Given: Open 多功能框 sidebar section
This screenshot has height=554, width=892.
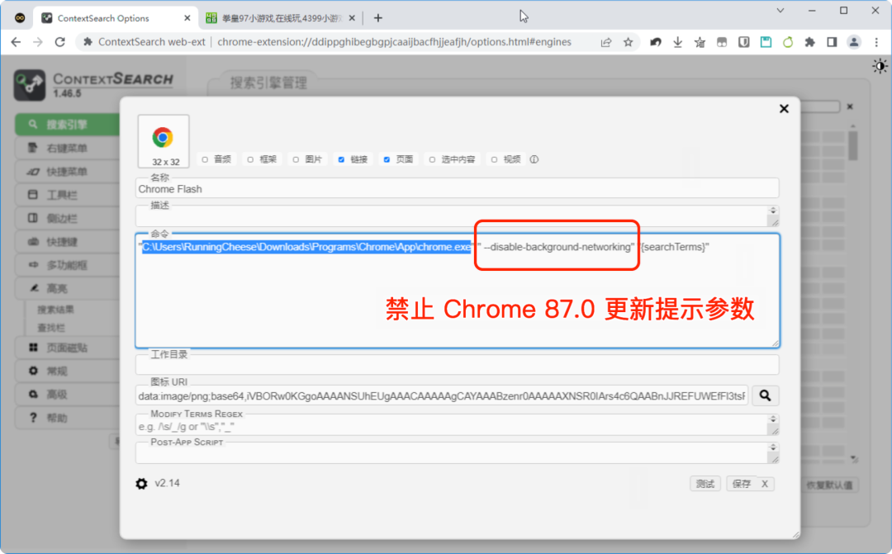Looking at the screenshot, I should pyautogui.click(x=67, y=265).
